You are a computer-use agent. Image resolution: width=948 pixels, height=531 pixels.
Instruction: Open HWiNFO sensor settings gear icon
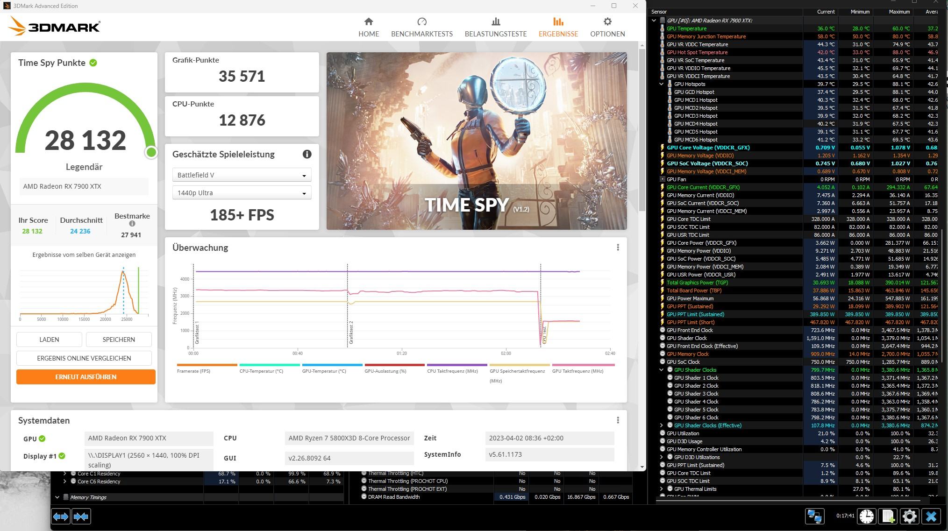909,516
